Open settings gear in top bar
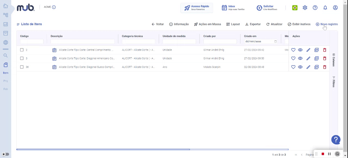Image resolution: width=348 pixels, height=158 pixels. tap(305, 8)
